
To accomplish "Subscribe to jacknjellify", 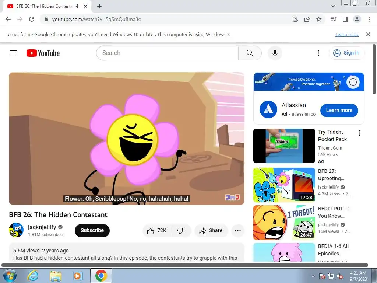I will pos(92,231).
